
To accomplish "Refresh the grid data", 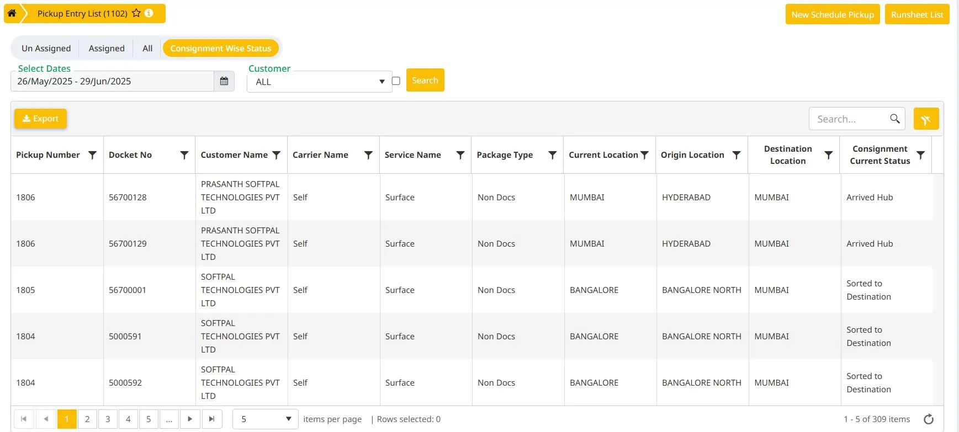I will tap(929, 419).
